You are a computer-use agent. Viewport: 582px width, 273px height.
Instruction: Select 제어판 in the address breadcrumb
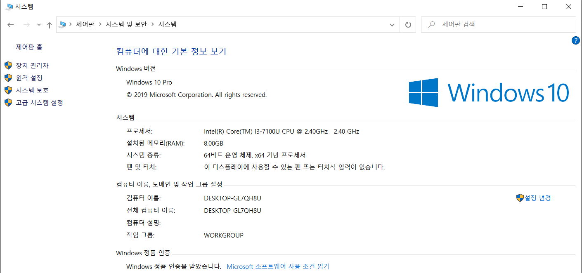[85, 24]
